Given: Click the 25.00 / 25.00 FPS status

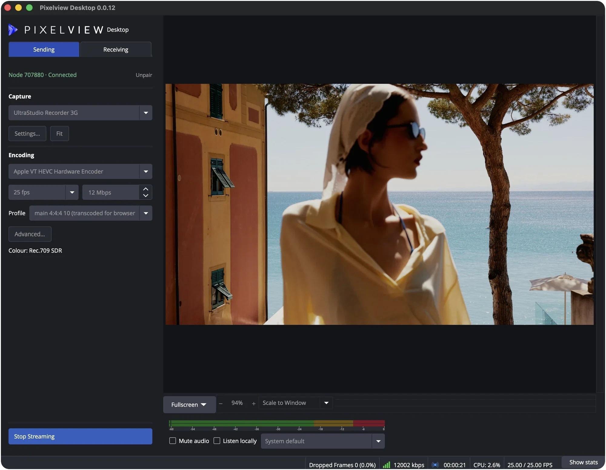Looking at the screenshot, I should [530, 465].
